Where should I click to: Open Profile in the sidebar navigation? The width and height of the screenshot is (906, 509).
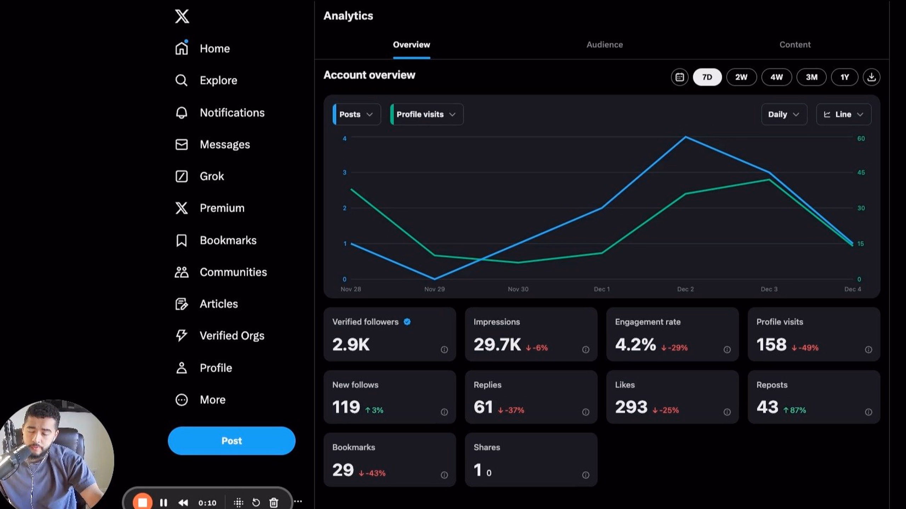pos(203,368)
